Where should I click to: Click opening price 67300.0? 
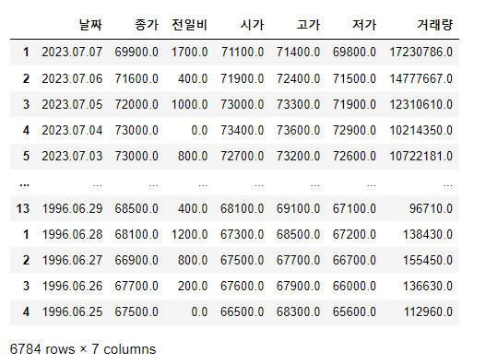point(242,234)
